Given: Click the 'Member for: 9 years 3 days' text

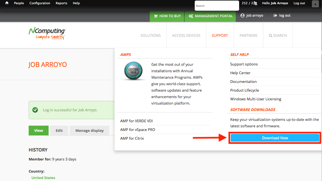Looking at the screenshot, I should 52,159.
